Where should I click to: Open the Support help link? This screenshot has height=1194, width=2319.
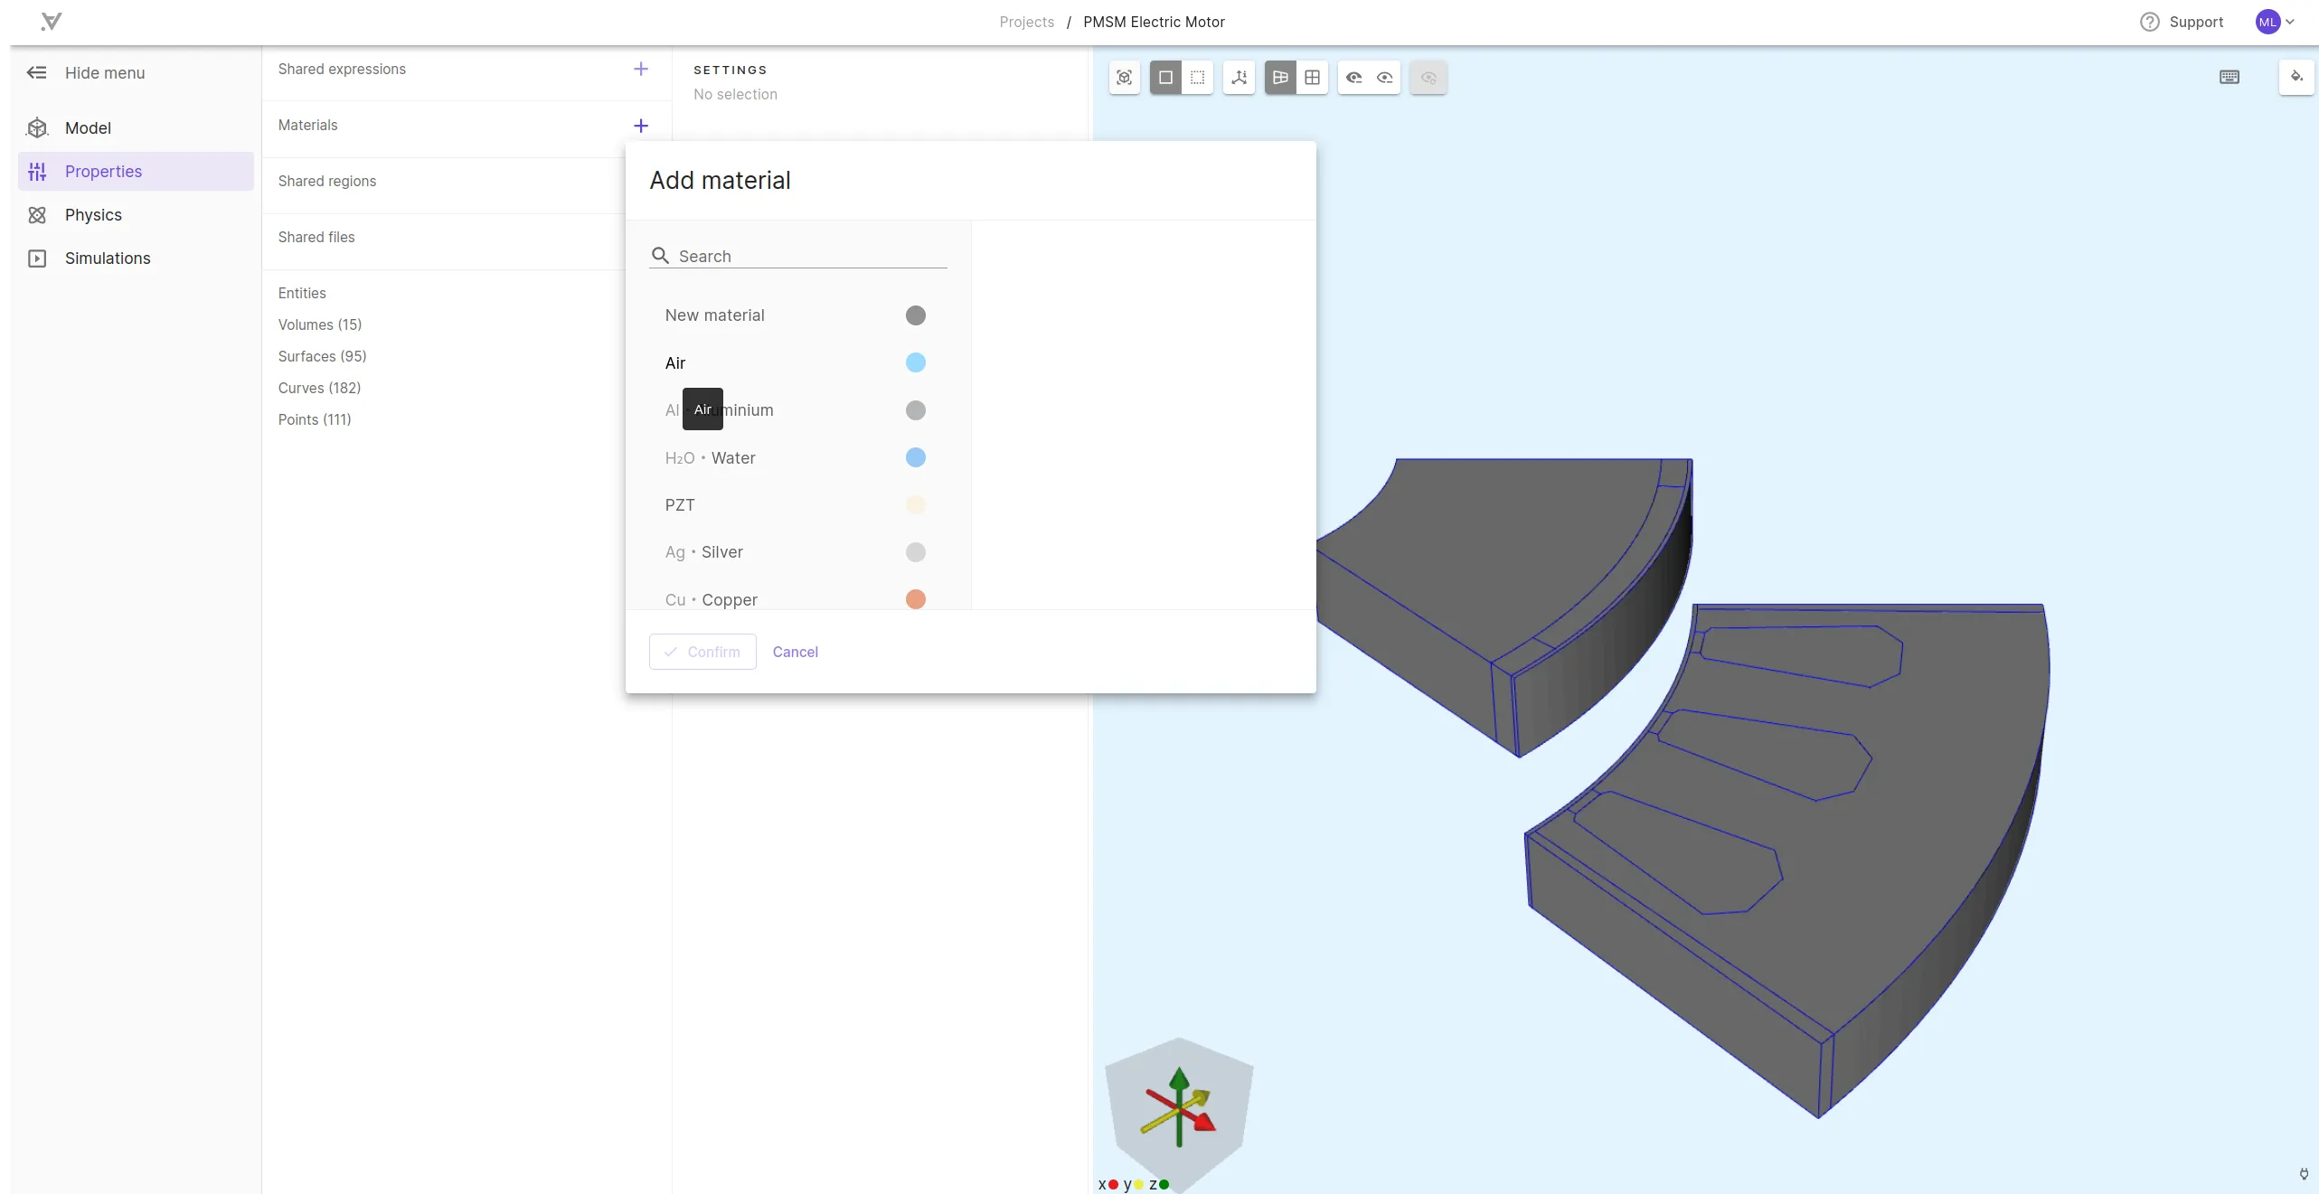point(2196,22)
